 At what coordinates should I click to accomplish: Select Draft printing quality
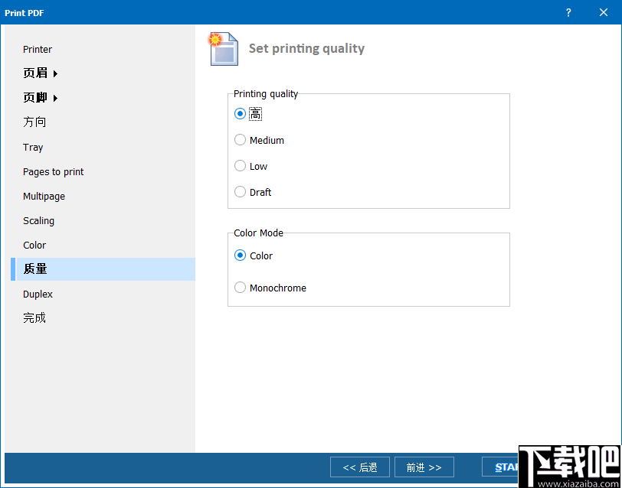tap(240, 192)
